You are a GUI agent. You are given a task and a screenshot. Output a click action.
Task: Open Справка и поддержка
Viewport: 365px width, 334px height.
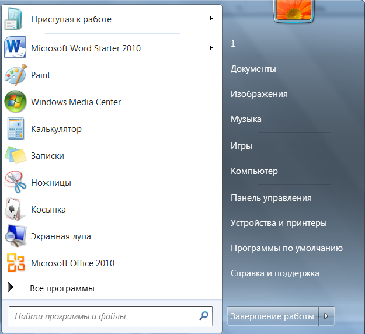click(274, 273)
